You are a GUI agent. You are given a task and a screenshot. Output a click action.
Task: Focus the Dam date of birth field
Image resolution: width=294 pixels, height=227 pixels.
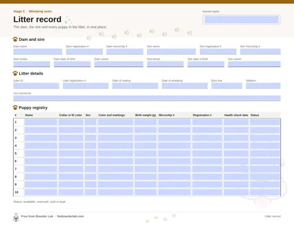[x=72, y=64]
